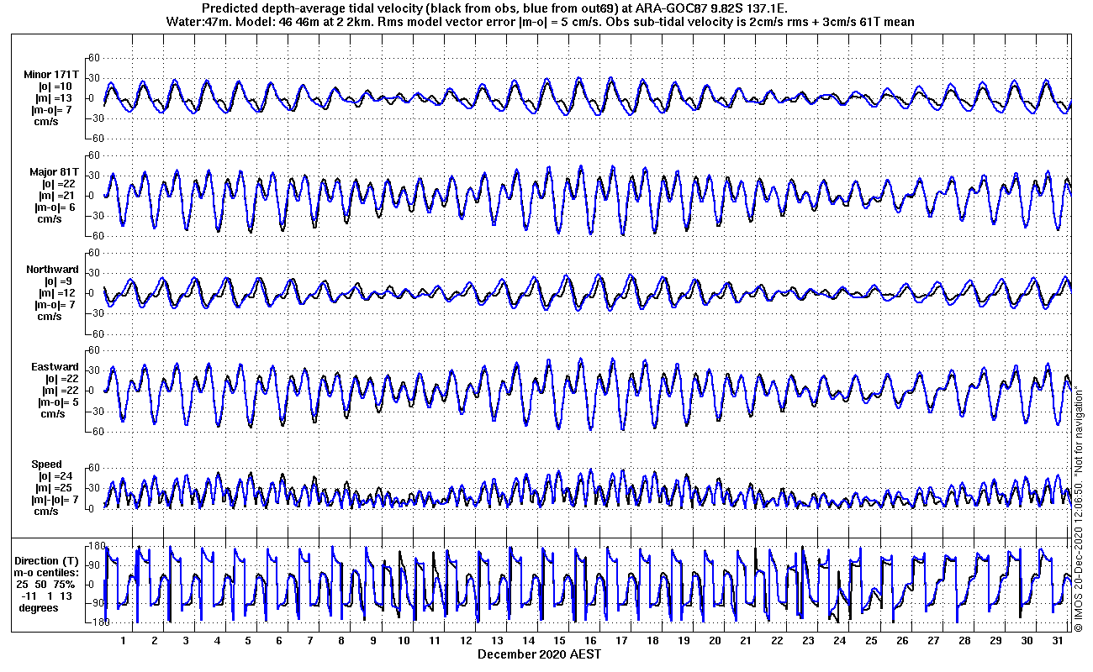1093x672 pixels.
Task: Click '|m| =12' in the Northward panel
Action: coord(55,293)
